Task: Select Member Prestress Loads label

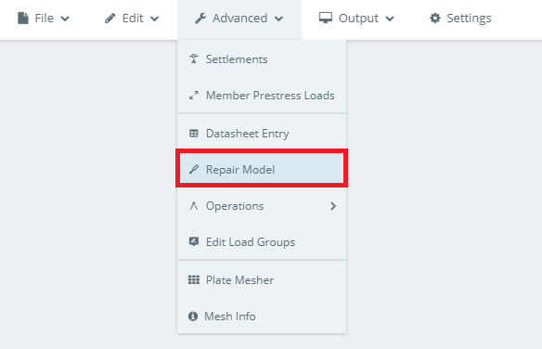Action: coord(270,95)
